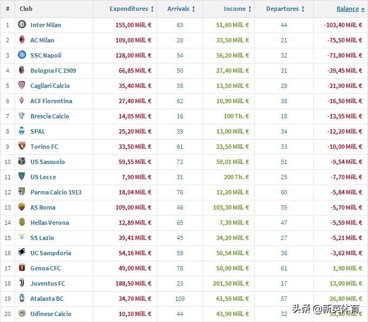Click the Club column header
This screenshot has height=322, width=368.
26,9
